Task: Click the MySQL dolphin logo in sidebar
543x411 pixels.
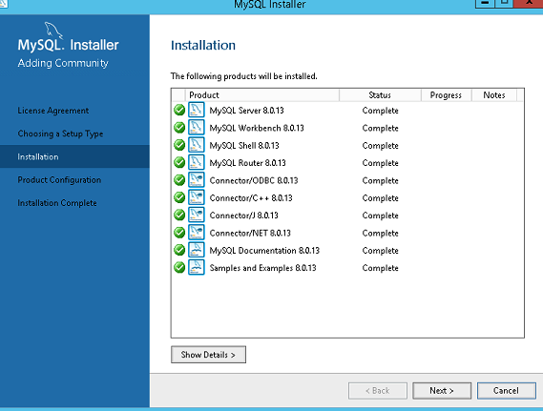Action: pyautogui.click(x=53, y=31)
